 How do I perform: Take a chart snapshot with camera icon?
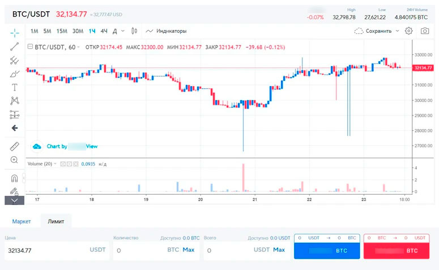click(x=425, y=31)
